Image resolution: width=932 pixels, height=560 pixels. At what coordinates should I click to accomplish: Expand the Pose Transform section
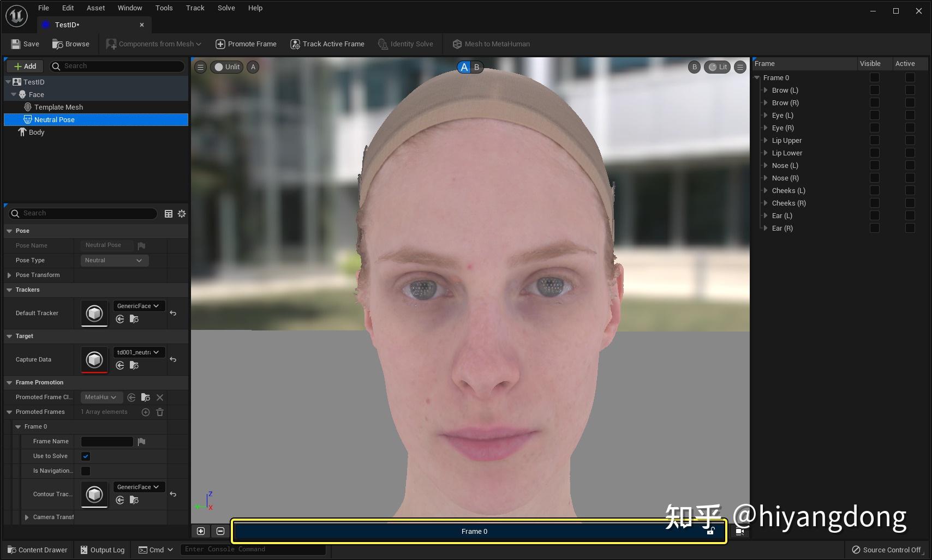coord(9,275)
